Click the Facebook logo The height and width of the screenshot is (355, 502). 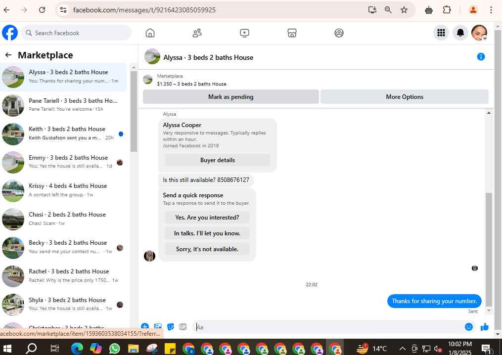(x=10, y=33)
